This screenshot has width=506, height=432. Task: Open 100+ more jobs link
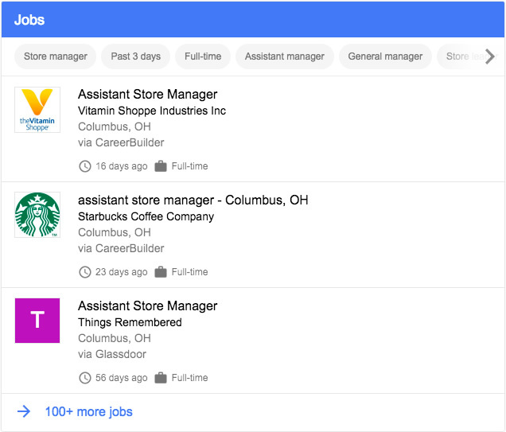click(x=88, y=411)
